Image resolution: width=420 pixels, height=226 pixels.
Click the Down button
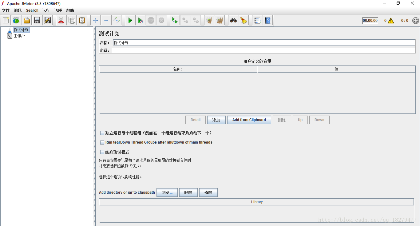point(319,120)
